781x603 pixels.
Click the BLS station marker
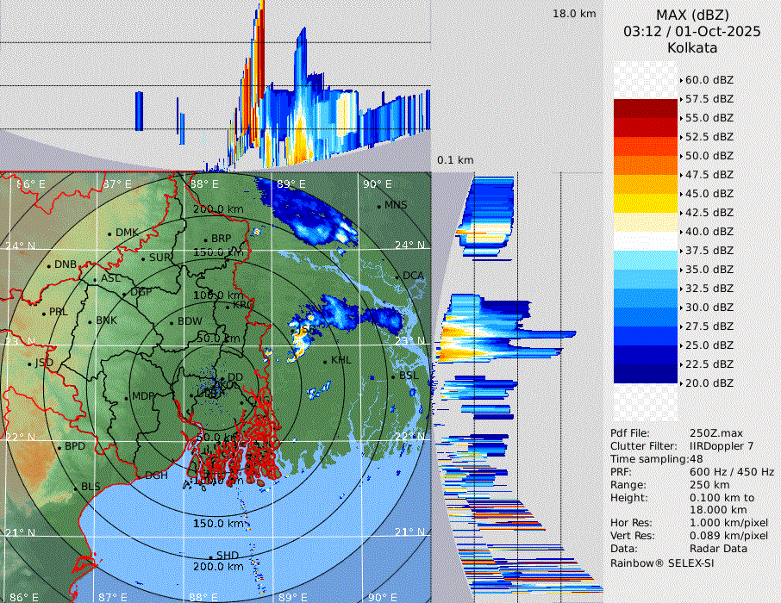pos(75,488)
